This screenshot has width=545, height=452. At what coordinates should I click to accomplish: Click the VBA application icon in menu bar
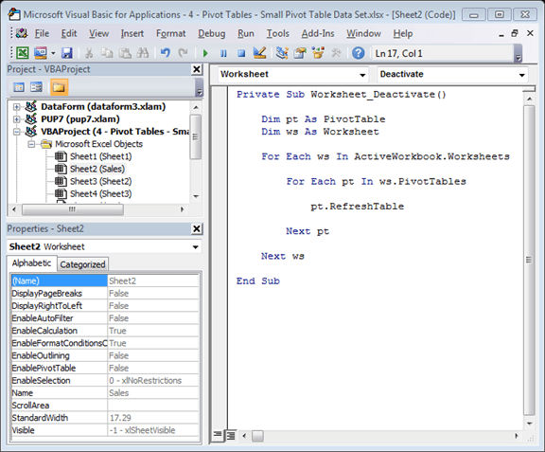[22, 33]
